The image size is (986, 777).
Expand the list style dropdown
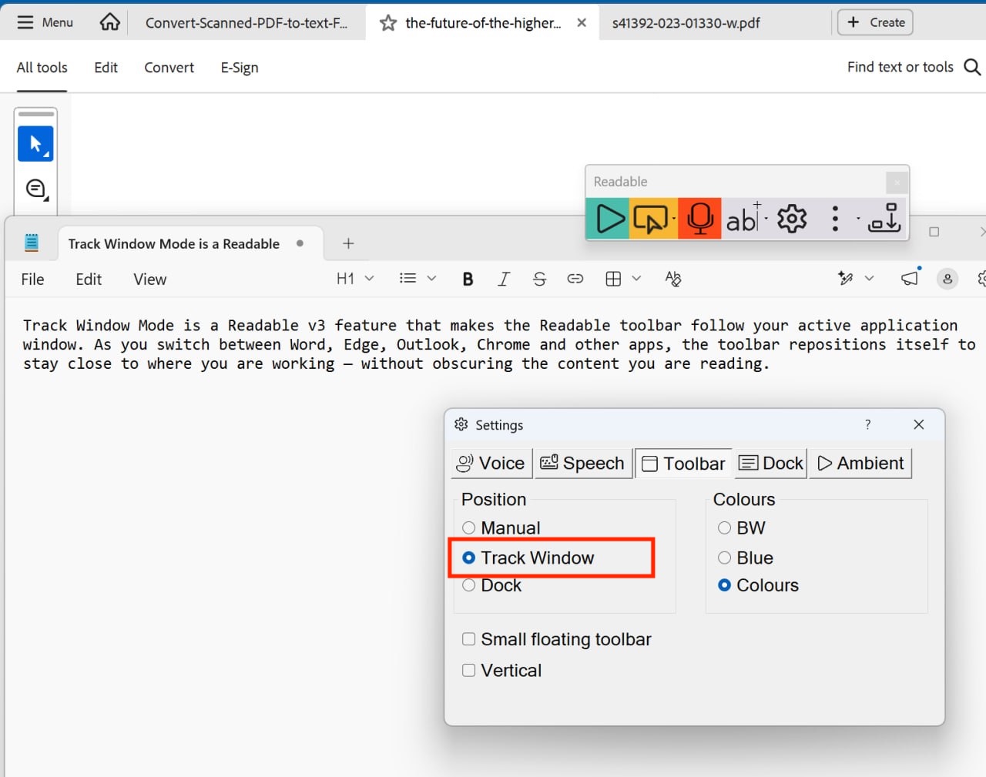pos(418,279)
